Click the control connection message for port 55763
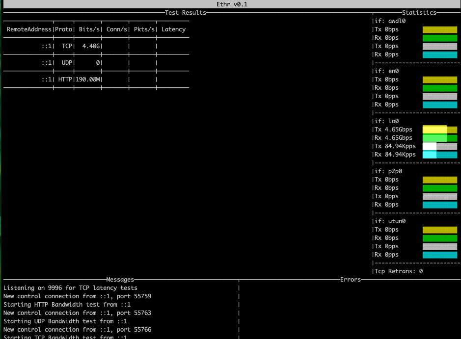This screenshot has width=461, height=339. point(77,313)
